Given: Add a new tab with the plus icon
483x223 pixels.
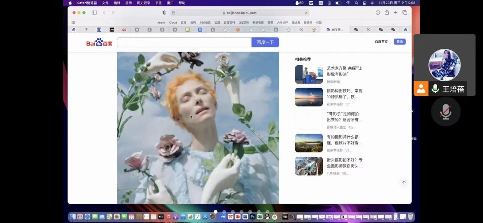Looking at the screenshot, I should click(396, 13).
